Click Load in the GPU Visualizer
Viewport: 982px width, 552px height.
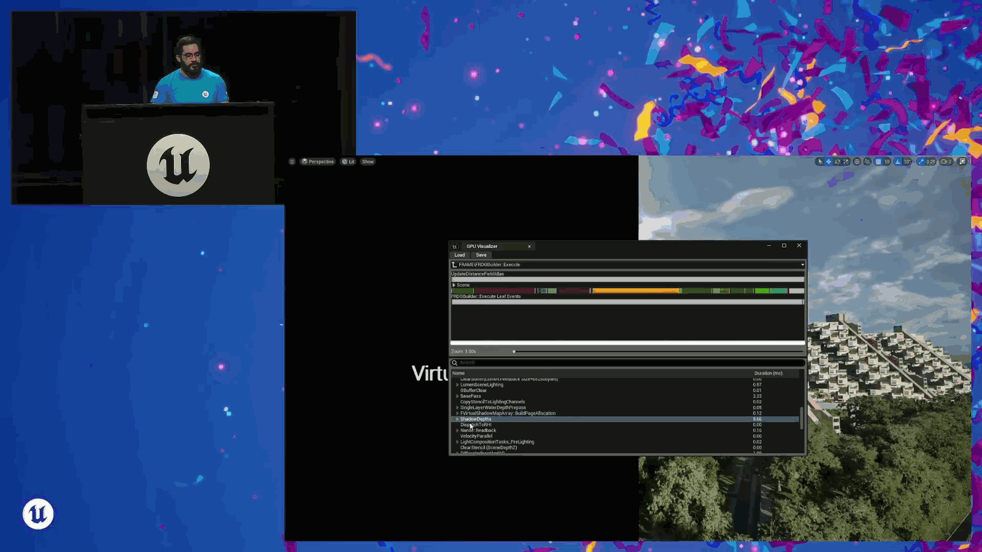pyautogui.click(x=460, y=255)
